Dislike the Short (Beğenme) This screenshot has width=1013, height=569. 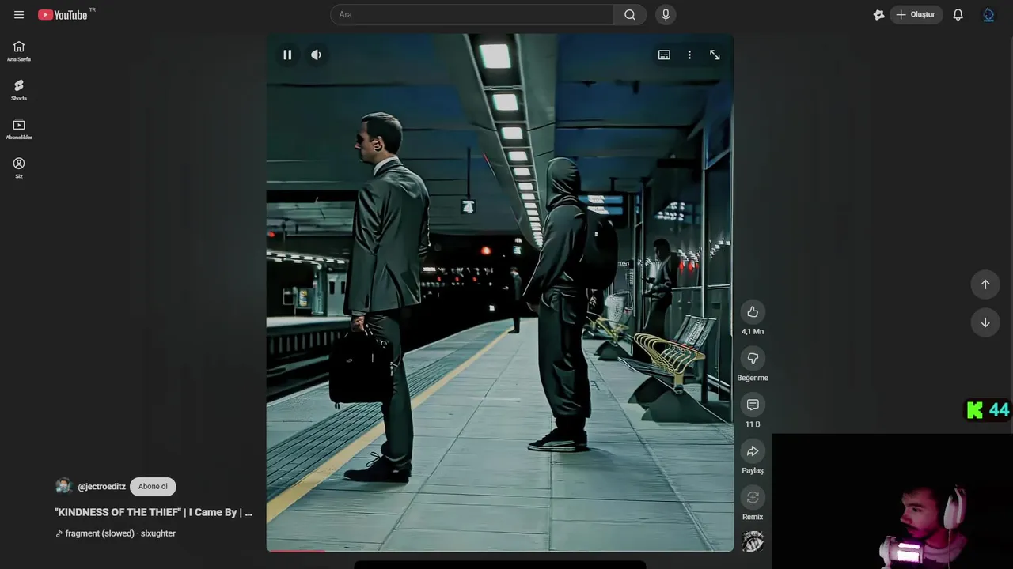coord(753,358)
